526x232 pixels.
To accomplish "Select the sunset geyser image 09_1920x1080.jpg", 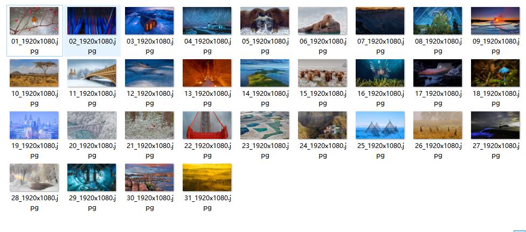I will pyautogui.click(x=495, y=21).
